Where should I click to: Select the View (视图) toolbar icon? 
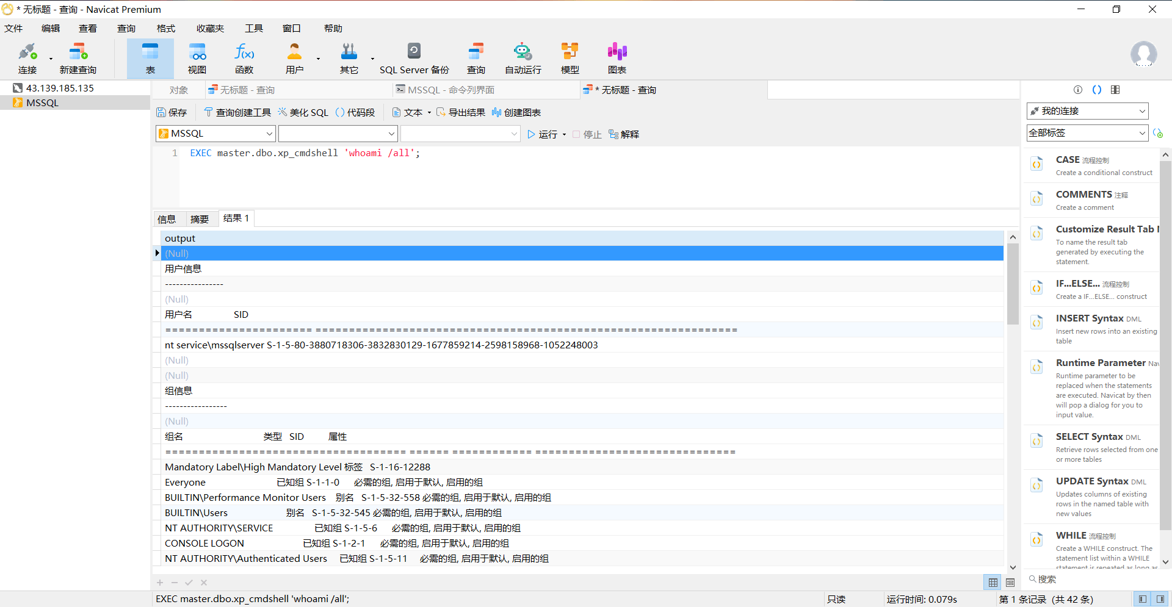coord(197,59)
